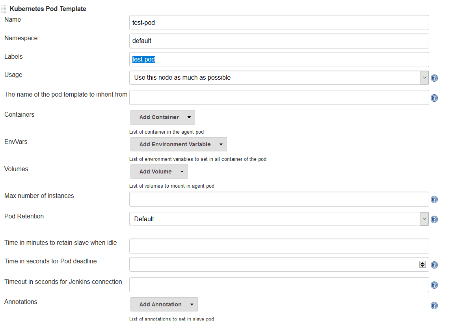Open help for pod template inheritance field
The width and height of the screenshot is (454, 330).
point(434,97)
